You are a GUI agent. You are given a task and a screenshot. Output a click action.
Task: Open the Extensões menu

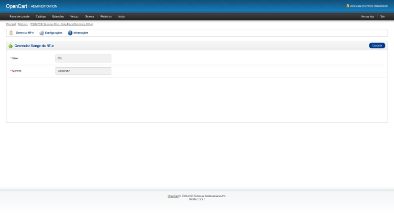[x=58, y=17]
